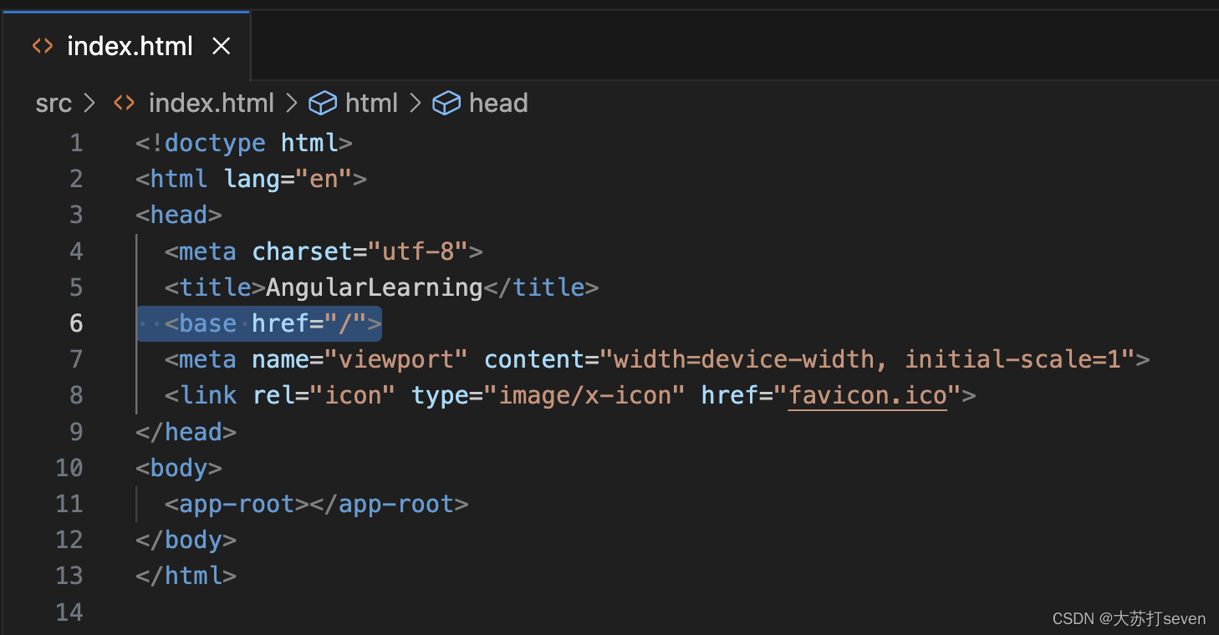Image resolution: width=1219 pixels, height=635 pixels.
Task: Click the cube icon before html breadcrumb
Action: pyautogui.click(x=323, y=104)
